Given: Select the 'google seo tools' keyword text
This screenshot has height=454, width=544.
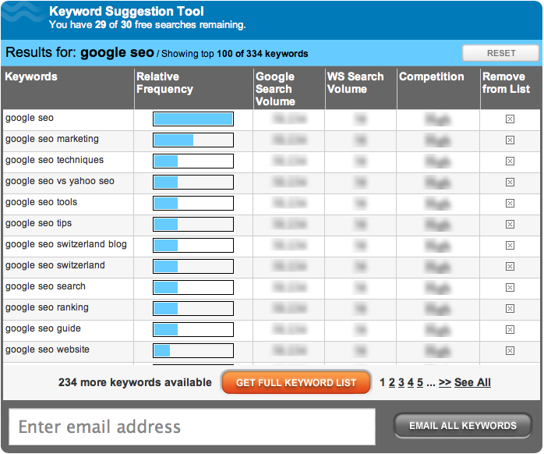Looking at the screenshot, I should 41,202.
